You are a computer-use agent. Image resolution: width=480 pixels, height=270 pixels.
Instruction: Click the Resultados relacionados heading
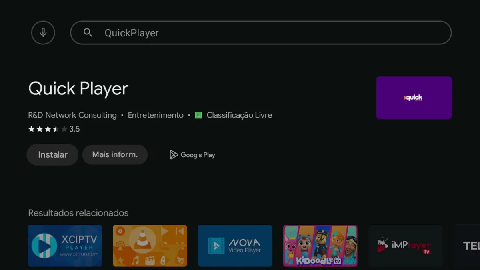coord(78,213)
